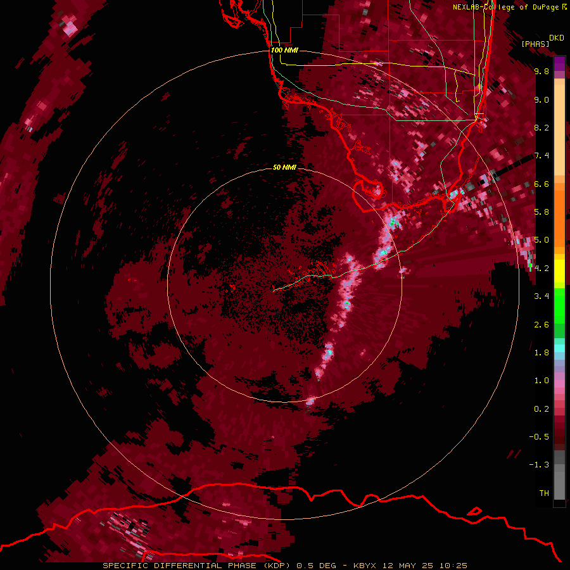570x570 pixels.
Task: Click the [PHAS] legend heading
Action: pyautogui.click(x=535, y=44)
